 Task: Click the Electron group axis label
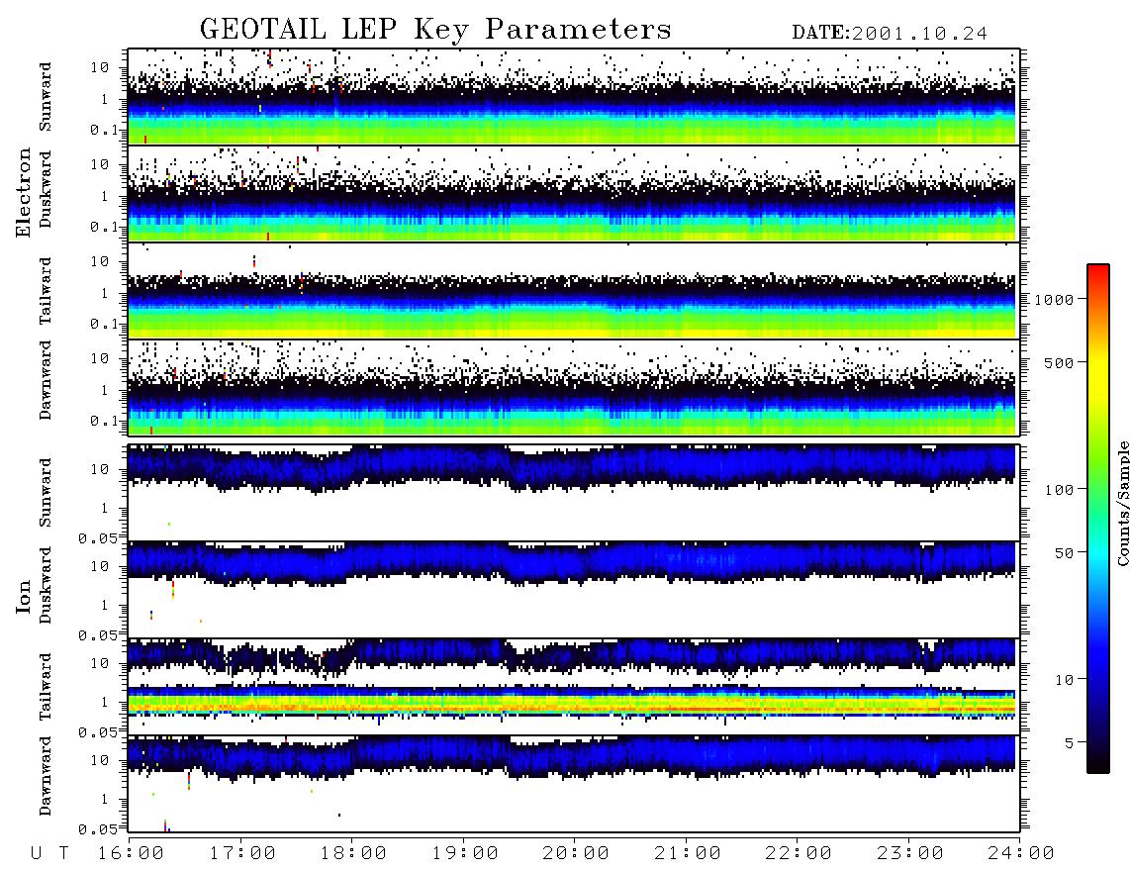pyautogui.click(x=23, y=193)
